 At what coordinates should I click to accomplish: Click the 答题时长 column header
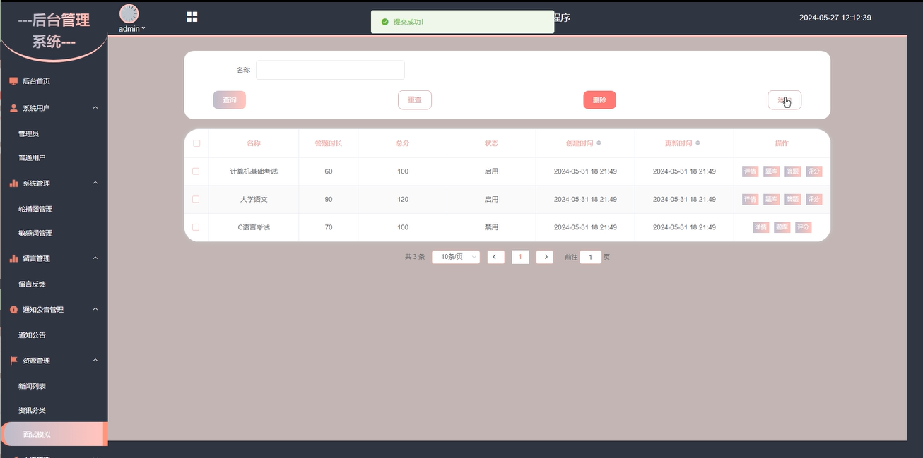[x=329, y=143]
